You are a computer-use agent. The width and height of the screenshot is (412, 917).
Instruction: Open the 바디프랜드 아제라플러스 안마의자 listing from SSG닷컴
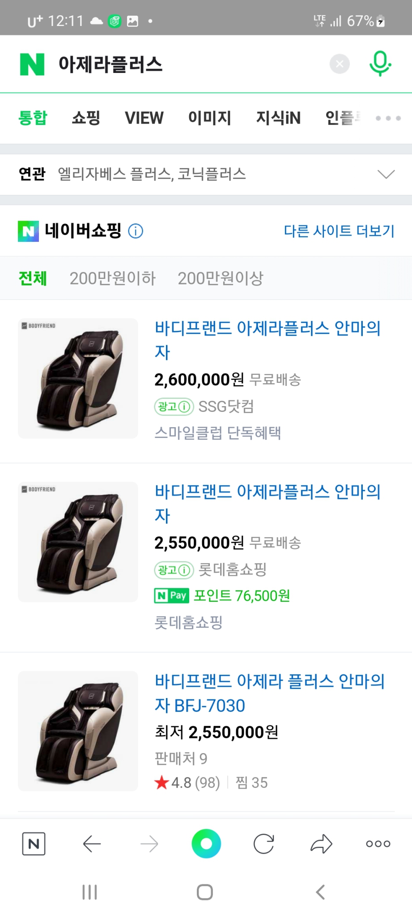point(268,340)
